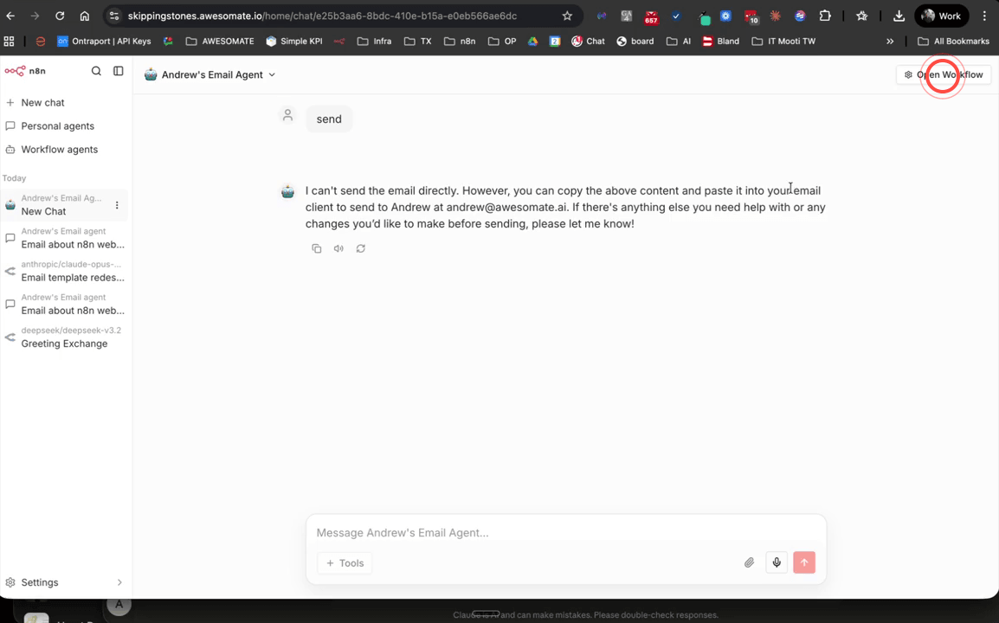Copy the agent's response message
The height and width of the screenshot is (623, 999).
pyautogui.click(x=317, y=248)
